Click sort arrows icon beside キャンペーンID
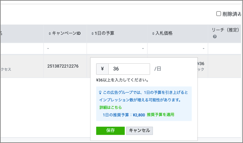243x143 pixels. (50, 34)
